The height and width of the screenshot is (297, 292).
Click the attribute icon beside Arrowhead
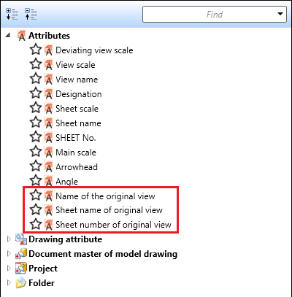pos(49,167)
